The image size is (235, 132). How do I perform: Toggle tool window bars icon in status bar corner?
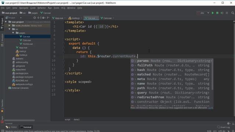(x=3, y=131)
